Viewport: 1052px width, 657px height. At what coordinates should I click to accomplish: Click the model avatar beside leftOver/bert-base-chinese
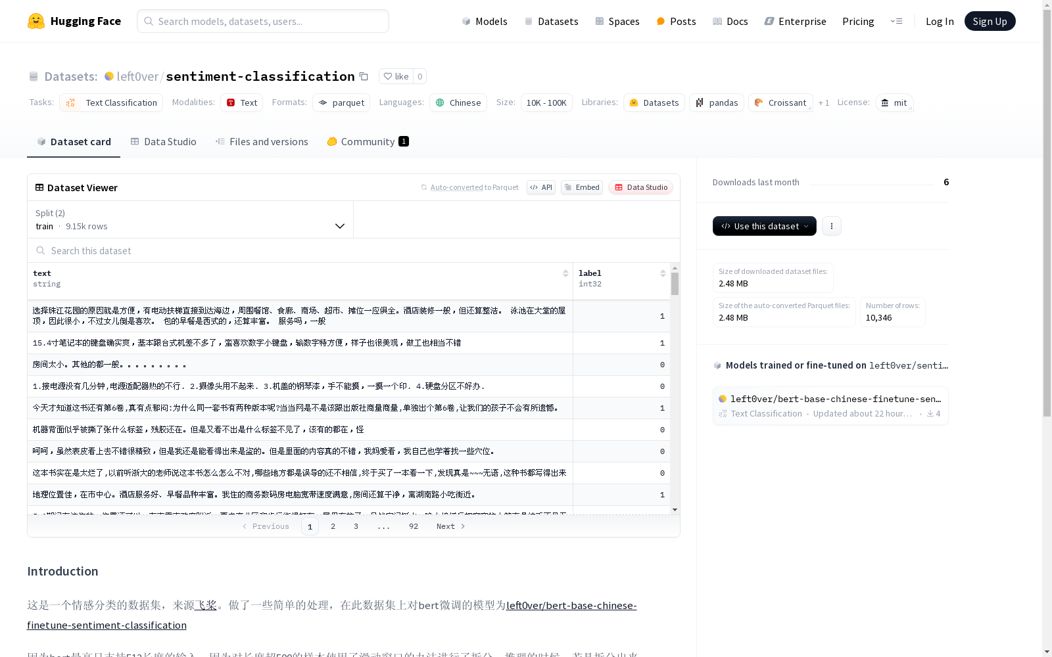point(723,399)
